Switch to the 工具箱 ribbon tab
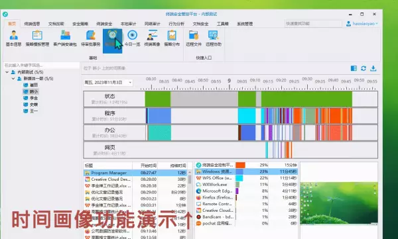This screenshot has width=398, height=239. tap(223, 24)
